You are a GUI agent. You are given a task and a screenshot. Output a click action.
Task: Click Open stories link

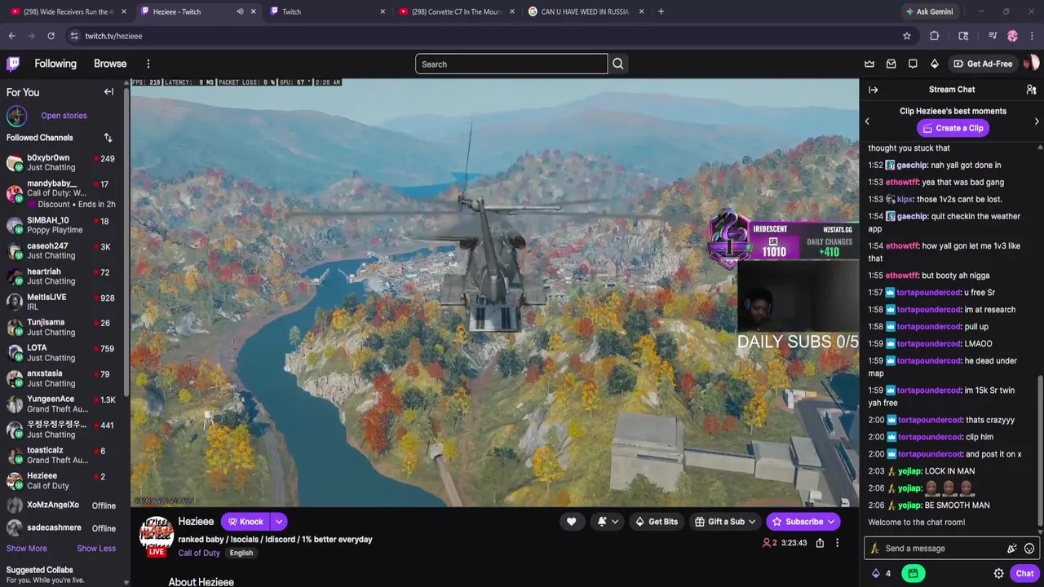(x=64, y=116)
